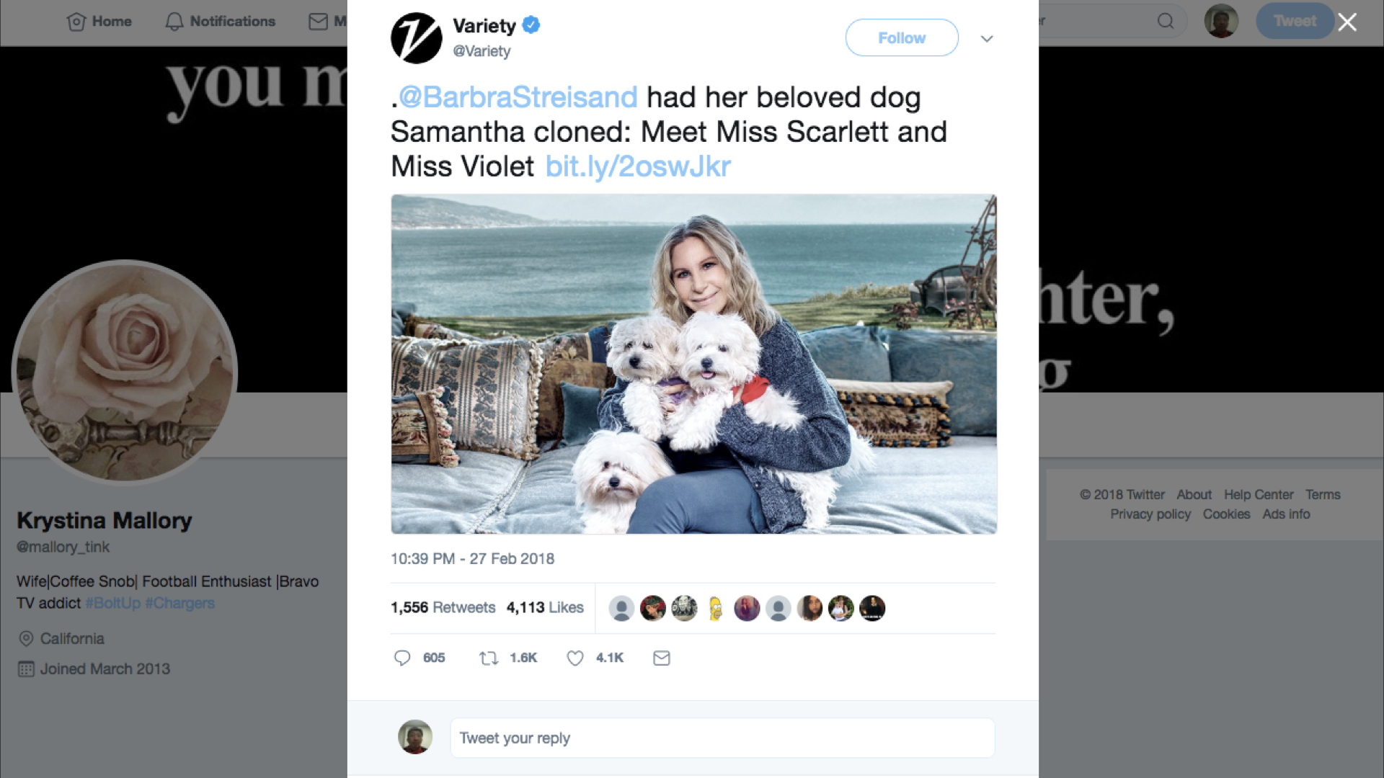Send tweet via direct message envelope icon
This screenshot has height=778, width=1384.
662,658
